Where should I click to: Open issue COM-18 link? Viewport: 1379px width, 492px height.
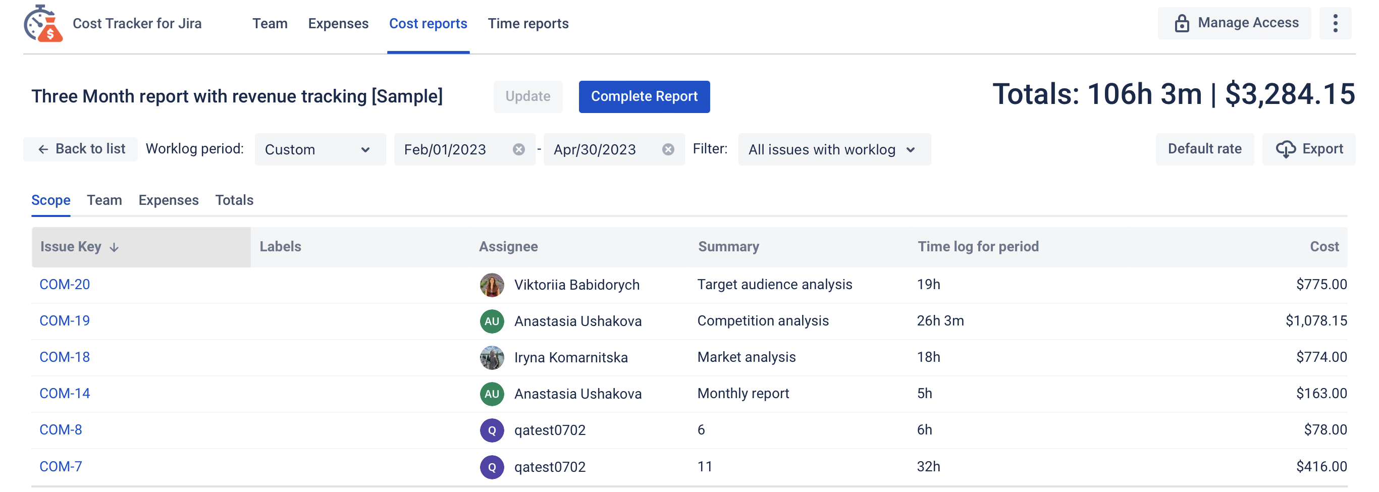pos(65,357)
